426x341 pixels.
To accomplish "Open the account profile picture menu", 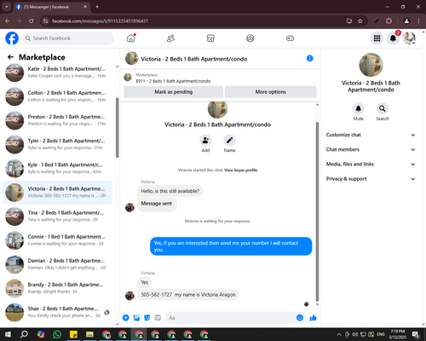I will [409, 38].
